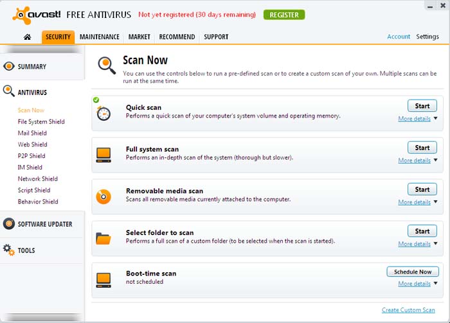
Task: Select Network Shield in sidebar
Action: click(x=37, y=179)
